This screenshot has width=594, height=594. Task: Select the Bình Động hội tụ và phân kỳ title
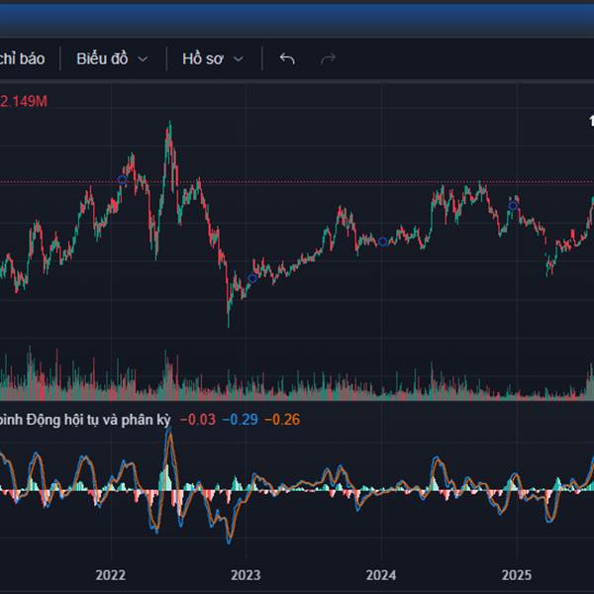(84, 420)
